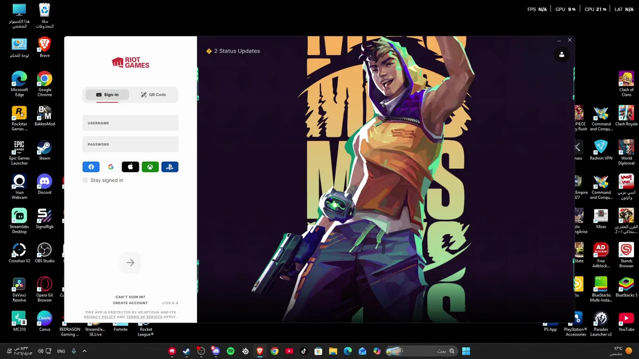Open the 2 Status Updates notice
Image resolution: width=639 pixels, height=359 pixels.
[x=233, y=51]
